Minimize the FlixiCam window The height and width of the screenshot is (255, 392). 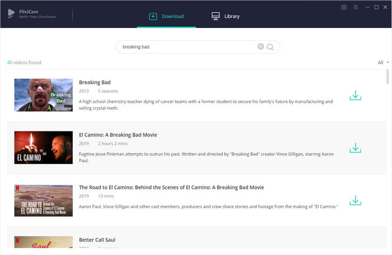pos(367,7)
